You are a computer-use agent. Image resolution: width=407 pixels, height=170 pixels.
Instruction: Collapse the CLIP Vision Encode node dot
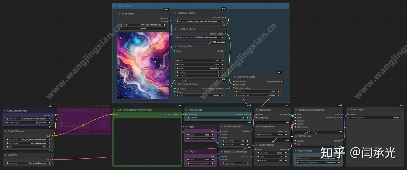point(176,84)
